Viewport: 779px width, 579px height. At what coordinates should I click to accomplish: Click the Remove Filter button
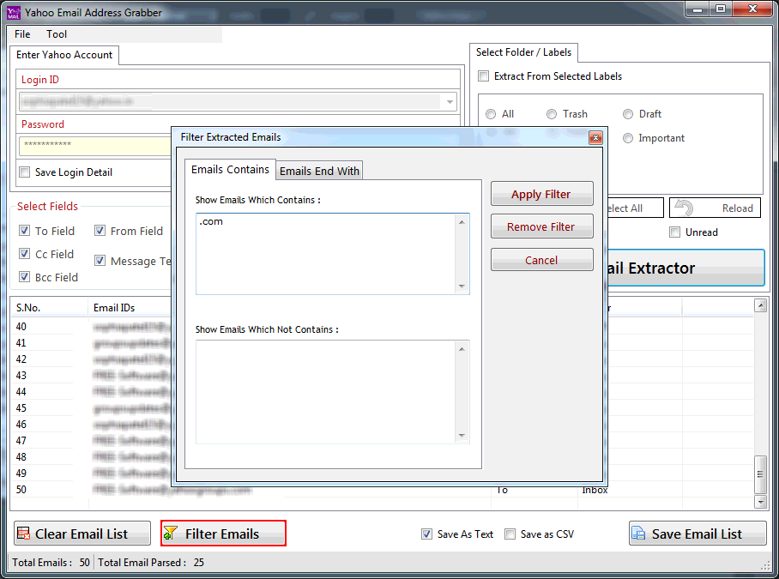point(541,226)
